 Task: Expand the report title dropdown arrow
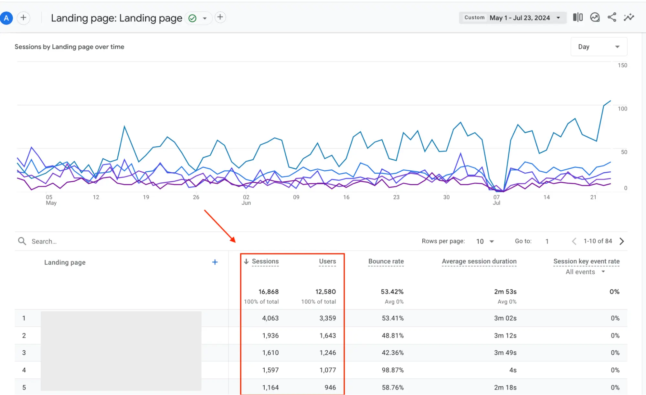tap(205, 18)
